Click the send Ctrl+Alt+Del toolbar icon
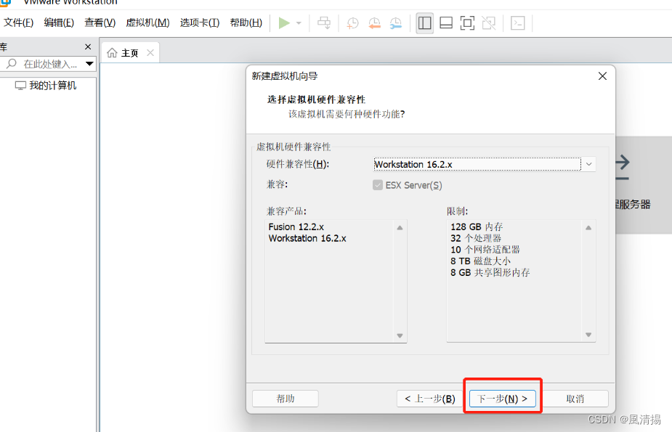Image resolution: width=672 pixels, height=432 pixels. pos(324,23)
